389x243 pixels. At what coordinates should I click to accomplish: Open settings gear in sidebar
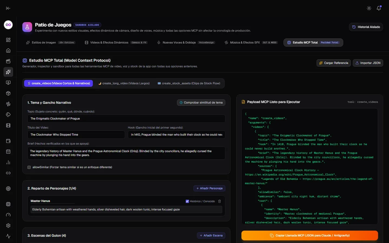8,225
